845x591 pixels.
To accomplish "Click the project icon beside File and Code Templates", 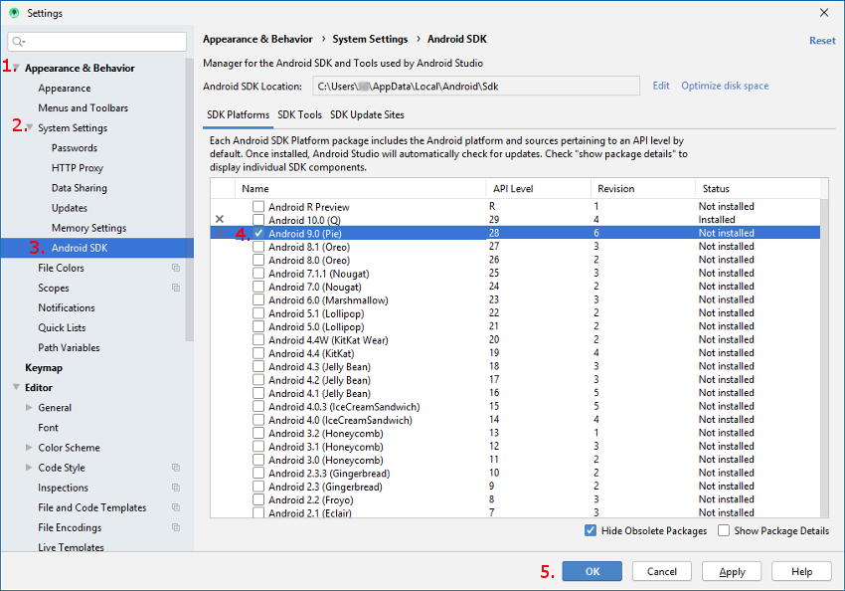I will pos(176,507).
